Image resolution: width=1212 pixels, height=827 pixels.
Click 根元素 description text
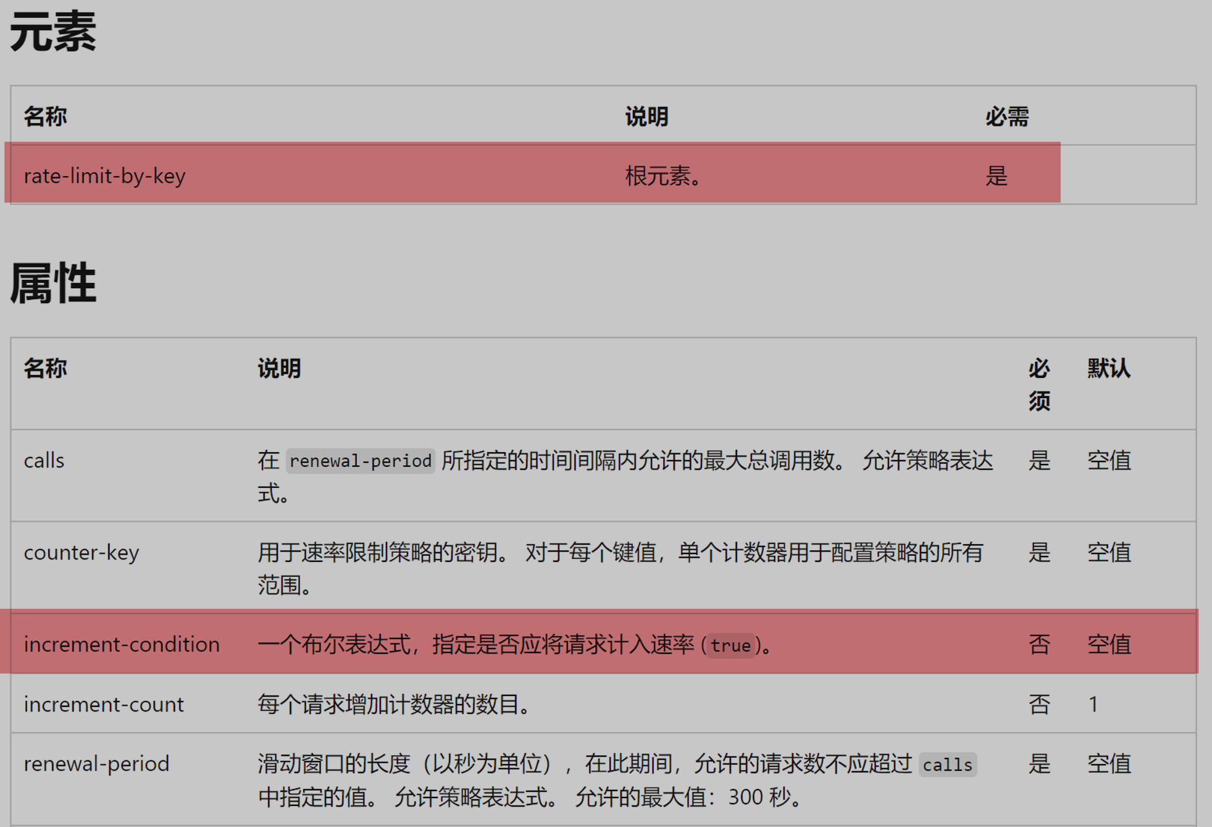click(x=663, y=176)
